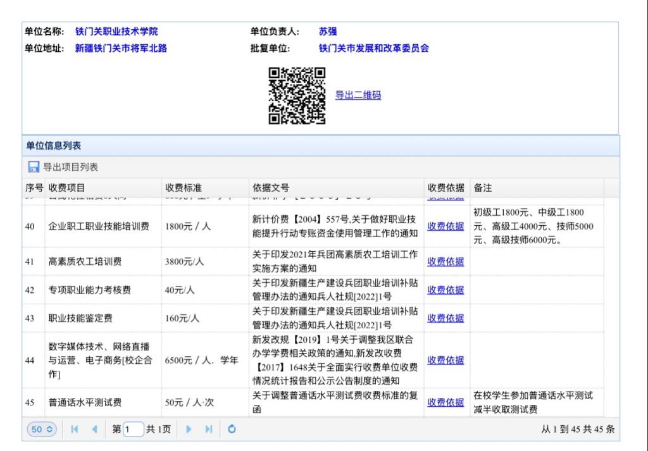Open 收费依据 link for 专项职业能力考核费
The image size is (648, 451).
point(445,290)
